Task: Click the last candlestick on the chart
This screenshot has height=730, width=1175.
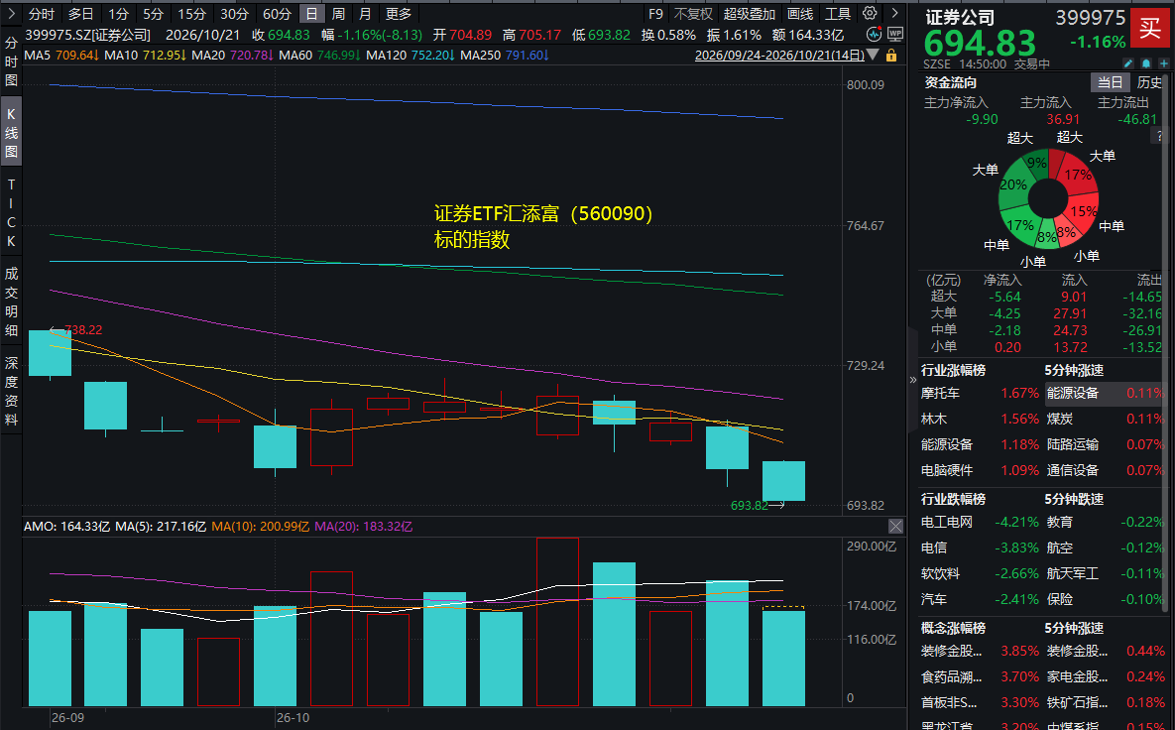Action: click(x=784, y=481)
